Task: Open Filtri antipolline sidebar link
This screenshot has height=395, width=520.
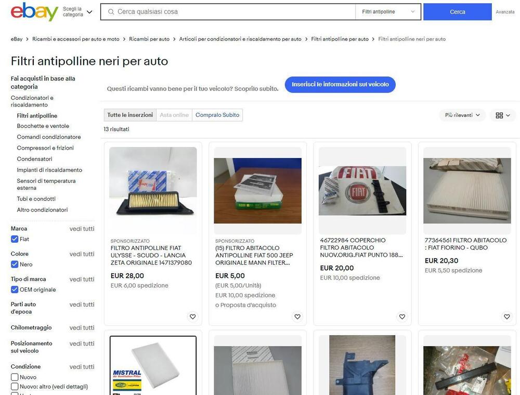Action: (37, 116)
